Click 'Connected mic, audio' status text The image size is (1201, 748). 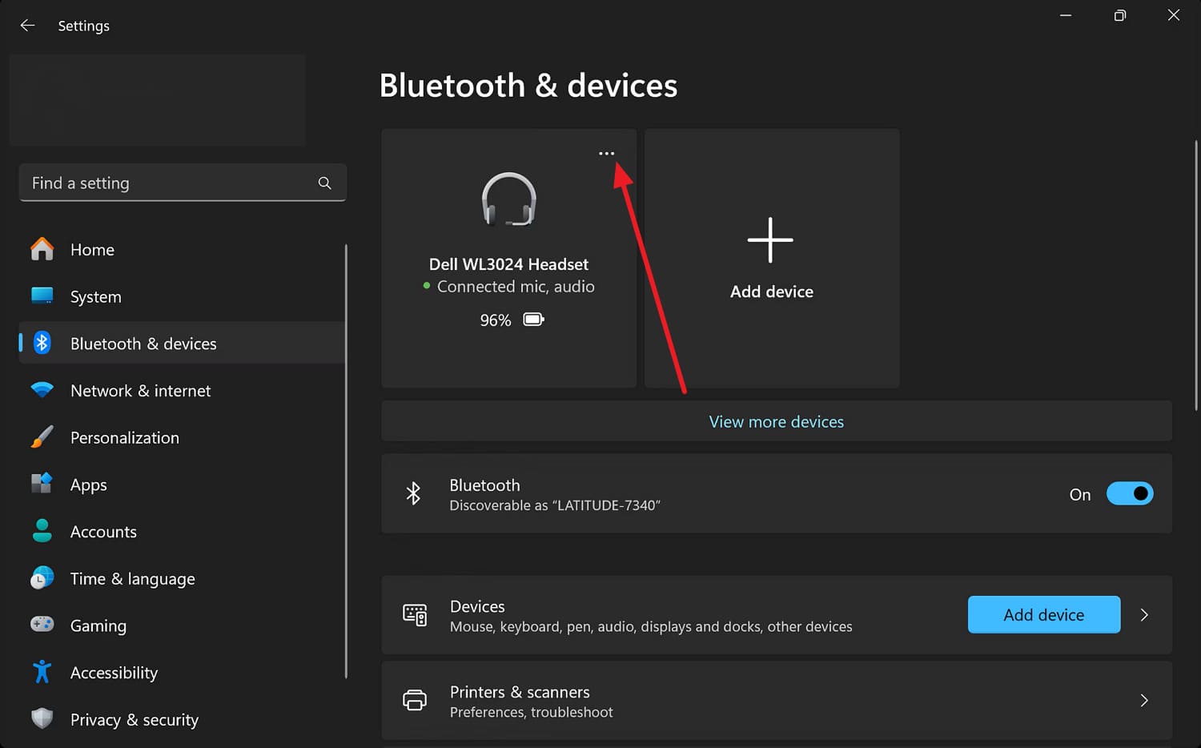point(516,287)
